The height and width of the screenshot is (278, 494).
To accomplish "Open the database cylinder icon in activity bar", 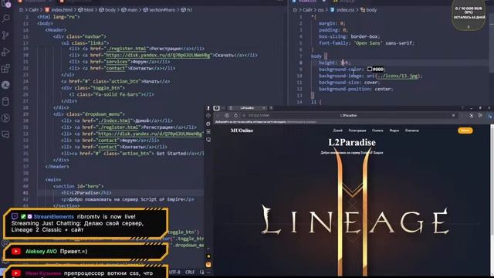I will click(x=6, y=101).
